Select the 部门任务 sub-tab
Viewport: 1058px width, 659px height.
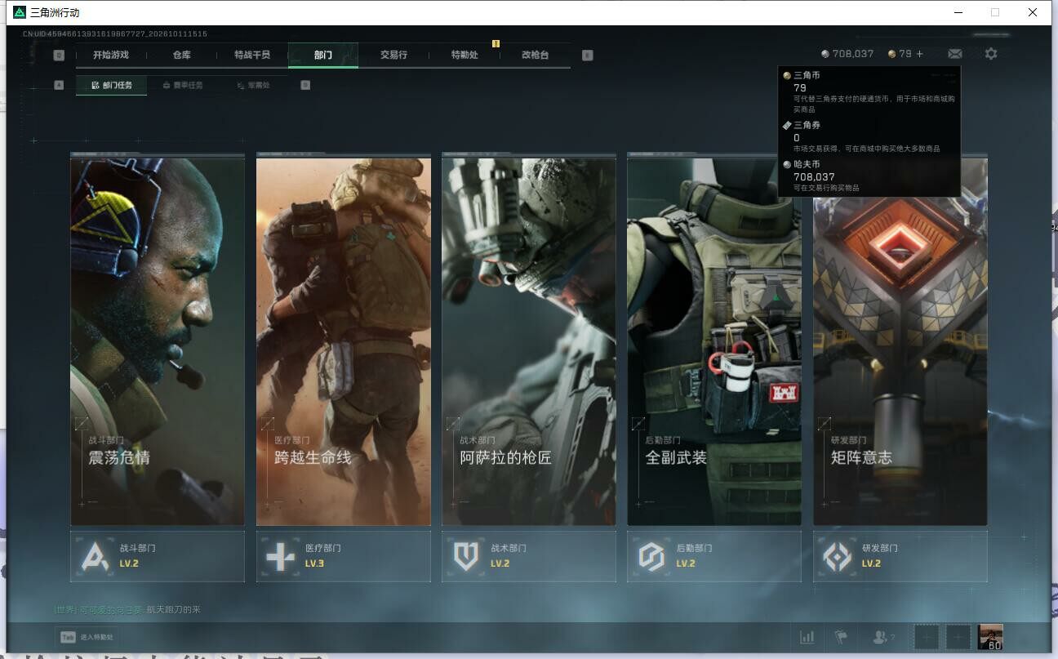click(112, 85)
